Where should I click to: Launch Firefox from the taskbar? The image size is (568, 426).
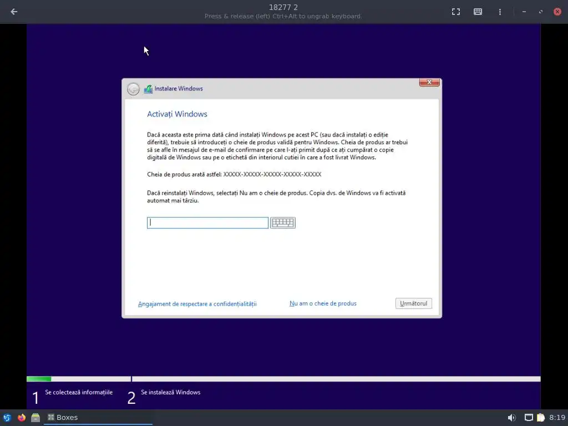pyautogui.click(x=22, y=417)
